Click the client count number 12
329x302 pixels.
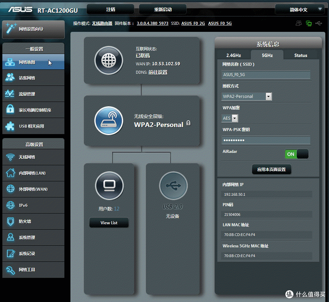[117, 209]
